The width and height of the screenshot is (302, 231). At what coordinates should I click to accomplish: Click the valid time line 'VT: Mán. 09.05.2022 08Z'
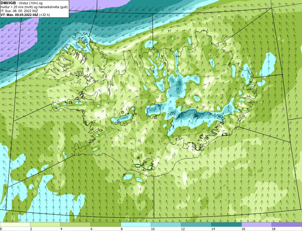coord(19,15)
